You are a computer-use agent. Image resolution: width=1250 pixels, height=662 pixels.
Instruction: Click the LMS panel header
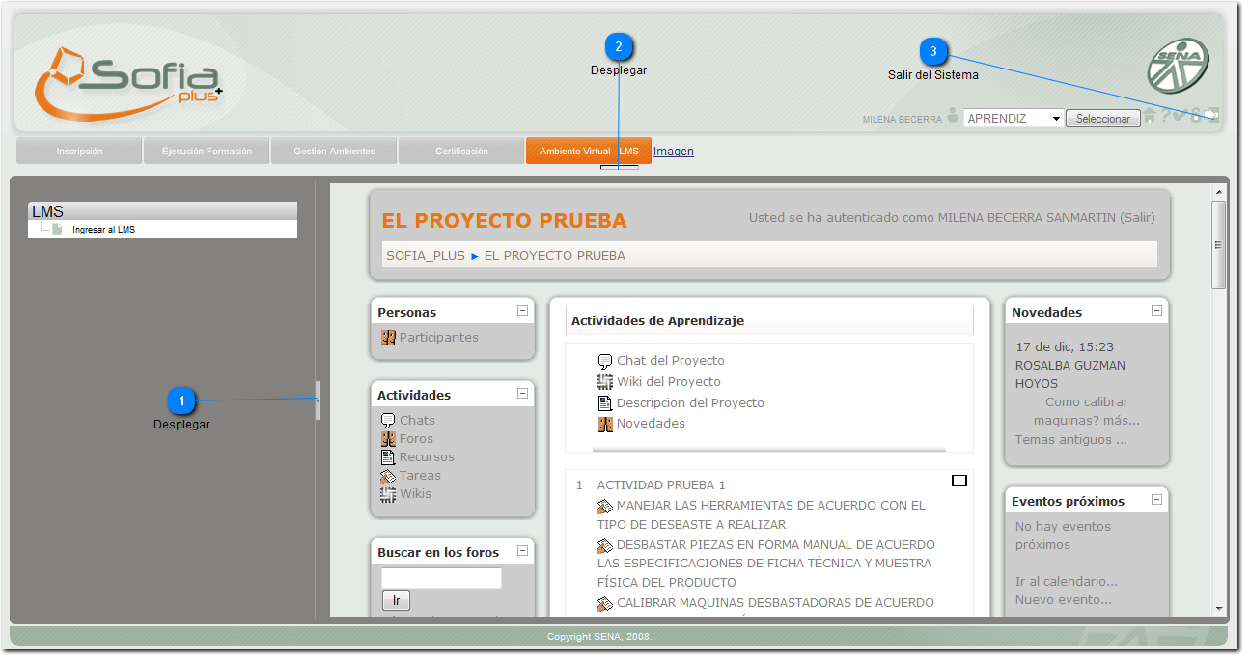[x=162, y=211]
